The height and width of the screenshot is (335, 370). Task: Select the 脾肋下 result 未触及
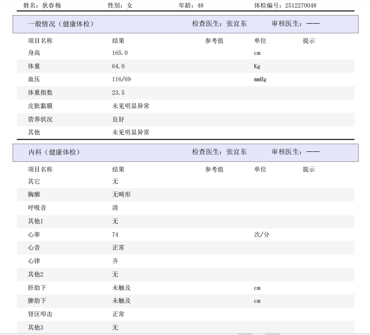pos(121,301)
